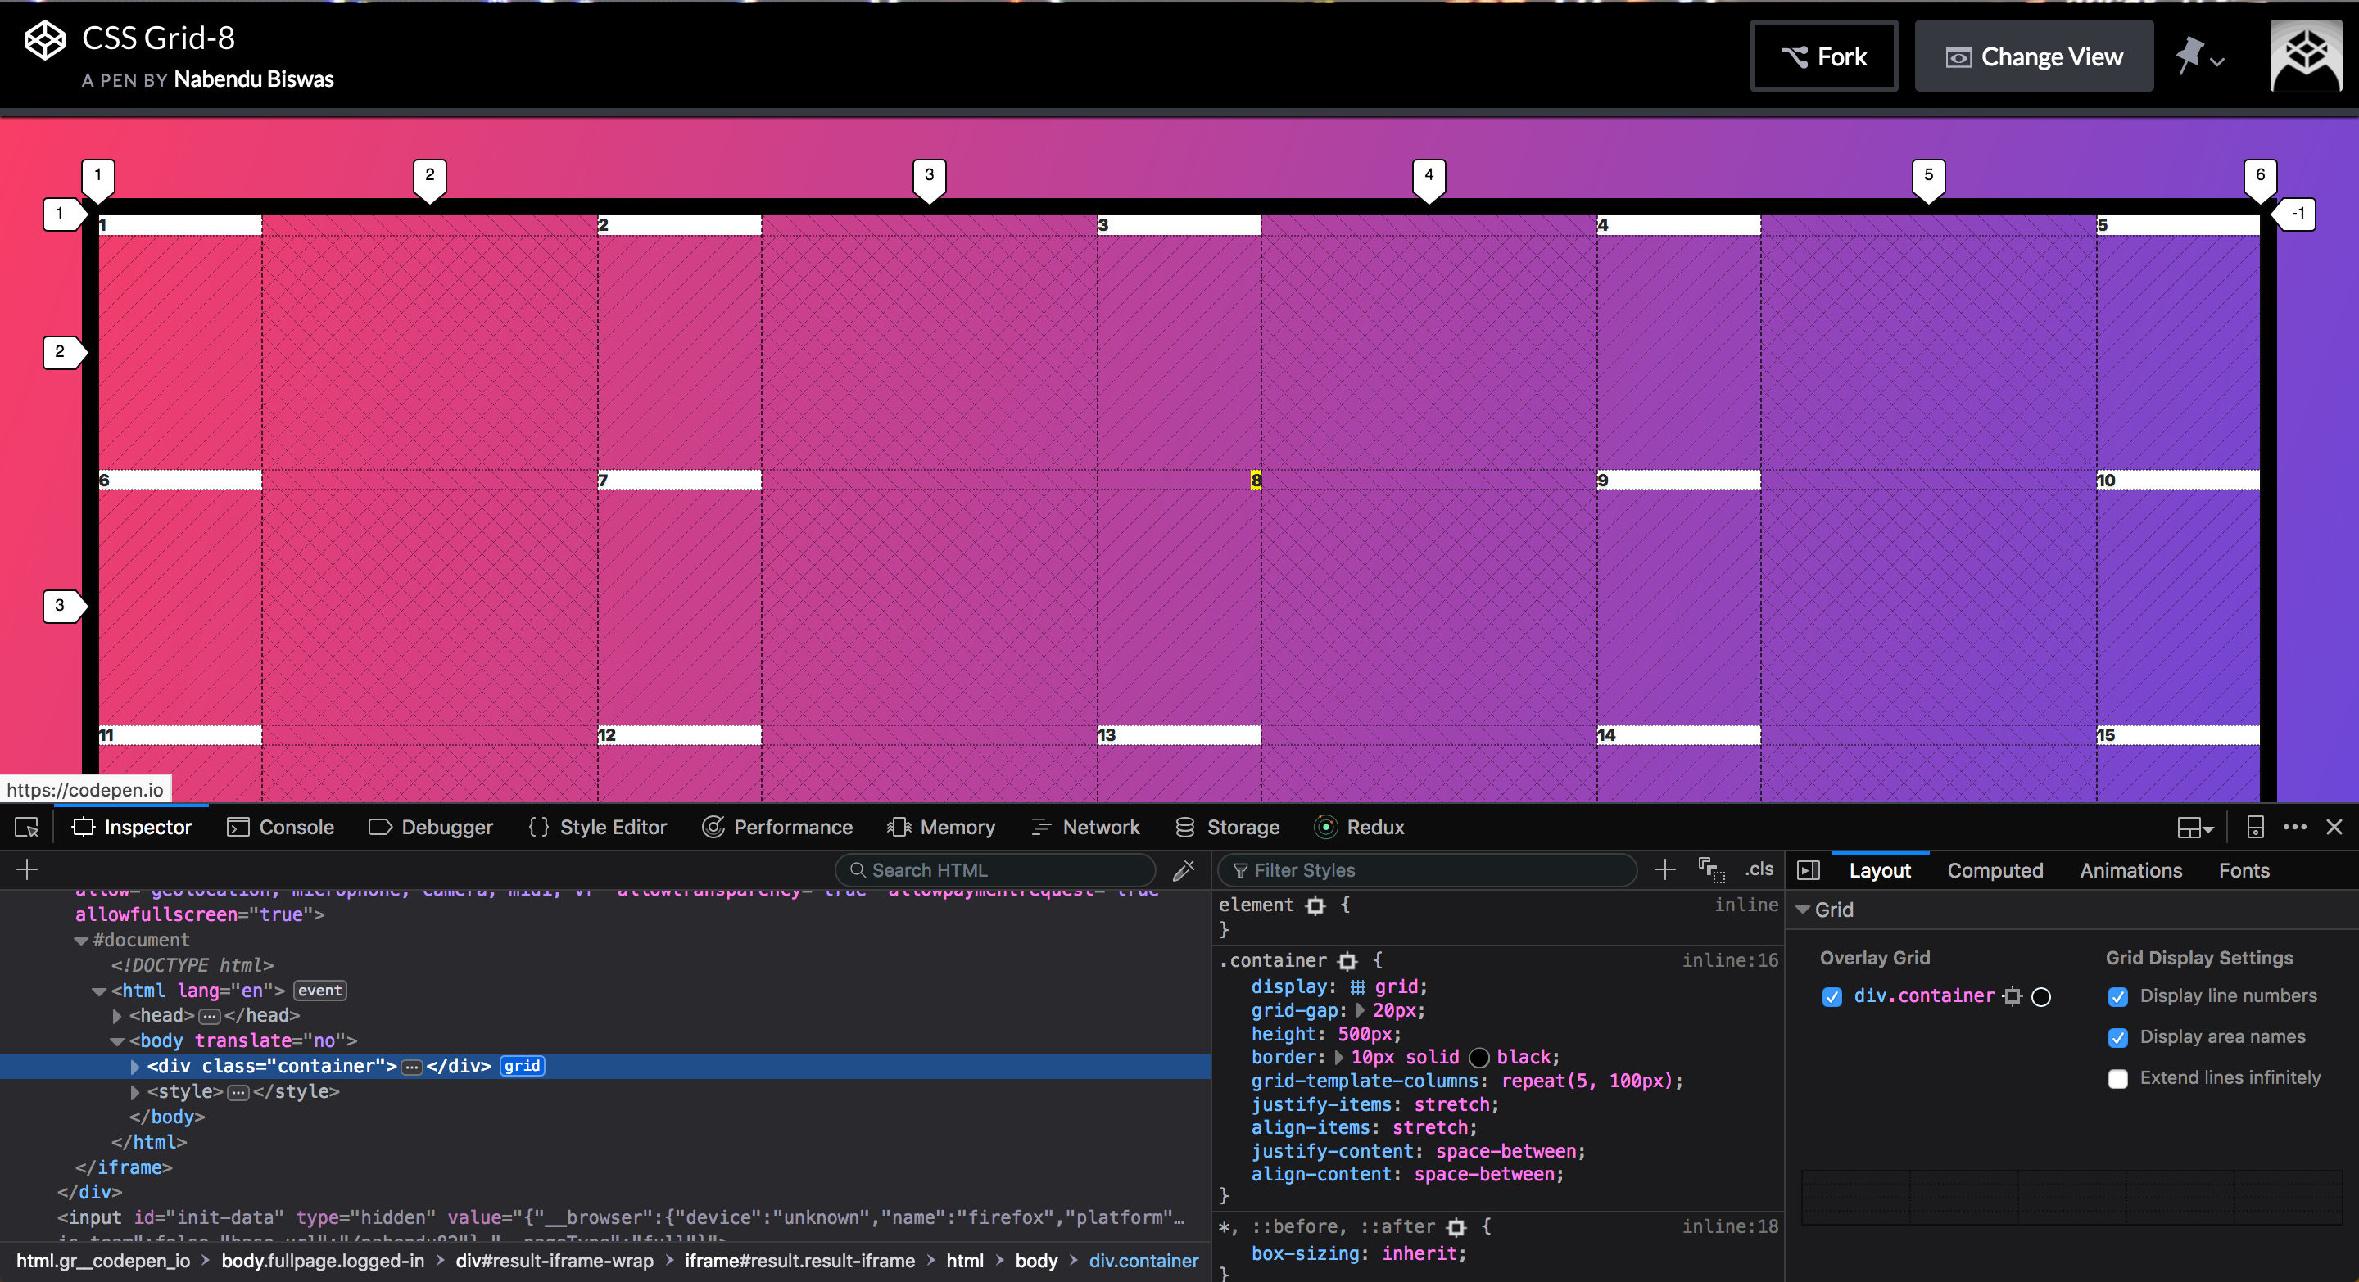Switch to the Fonts tab

click(x=2244, y=870)
